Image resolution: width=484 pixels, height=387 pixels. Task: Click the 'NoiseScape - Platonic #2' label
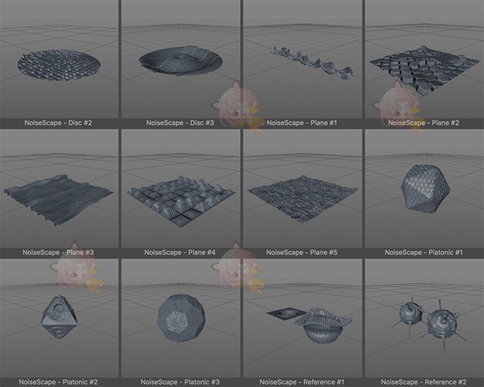click(x=58, y=382)
